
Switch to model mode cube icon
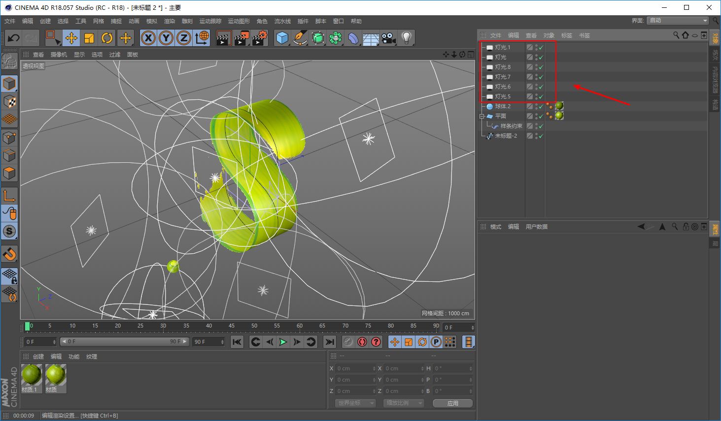[x=9, y=84]
